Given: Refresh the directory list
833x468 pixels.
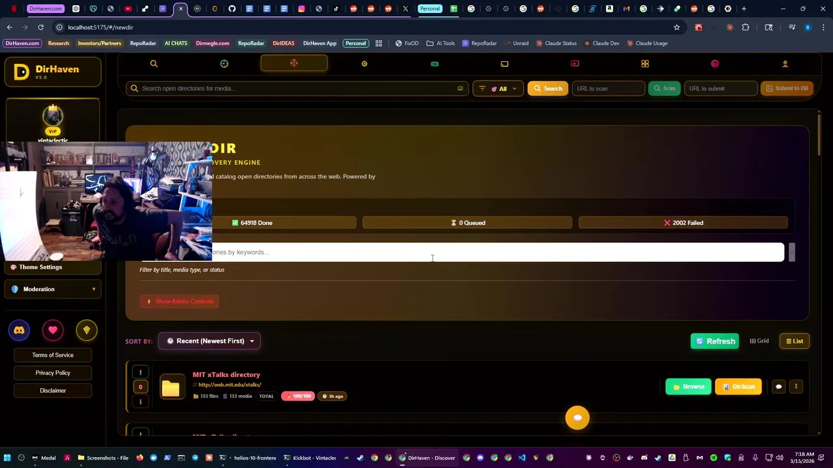Looking at the screenshot, I should tap(715, 341).
